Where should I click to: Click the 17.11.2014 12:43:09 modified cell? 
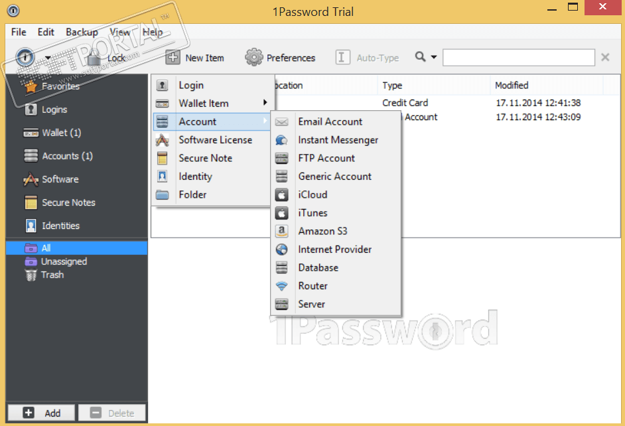[538, 117]
